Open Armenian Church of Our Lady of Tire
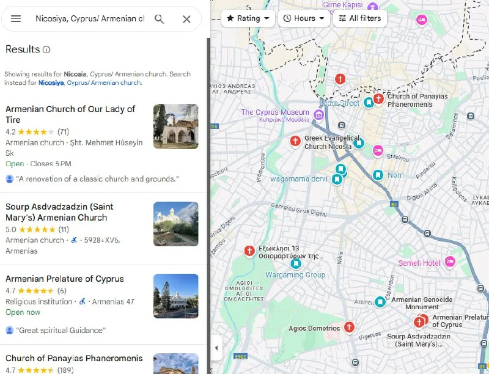 click(x=70, y=114)
